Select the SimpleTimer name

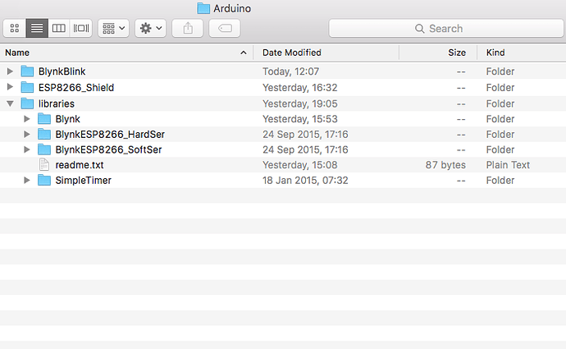click(83, 181)
